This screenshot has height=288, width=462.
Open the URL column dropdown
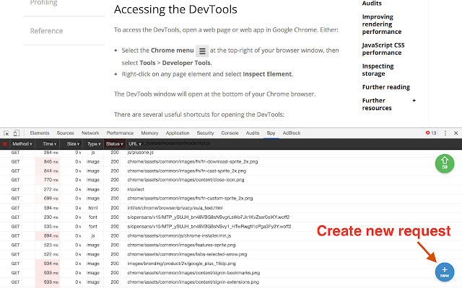pos(135,144)
